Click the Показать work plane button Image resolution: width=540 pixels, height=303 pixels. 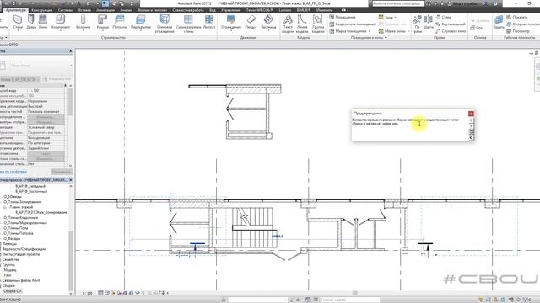tap(517, 17)
